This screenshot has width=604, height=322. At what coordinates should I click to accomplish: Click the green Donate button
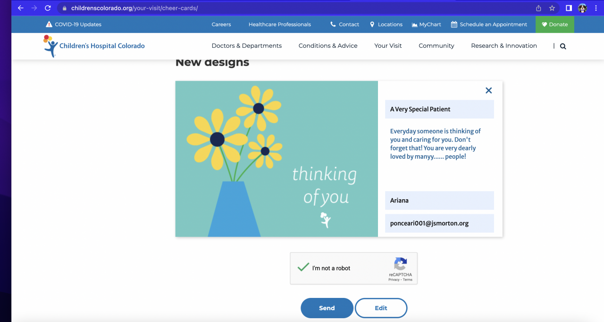pyautogui.click(x=554, y=25)
